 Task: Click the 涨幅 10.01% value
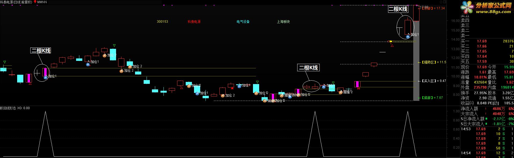(x=480, y=77)
